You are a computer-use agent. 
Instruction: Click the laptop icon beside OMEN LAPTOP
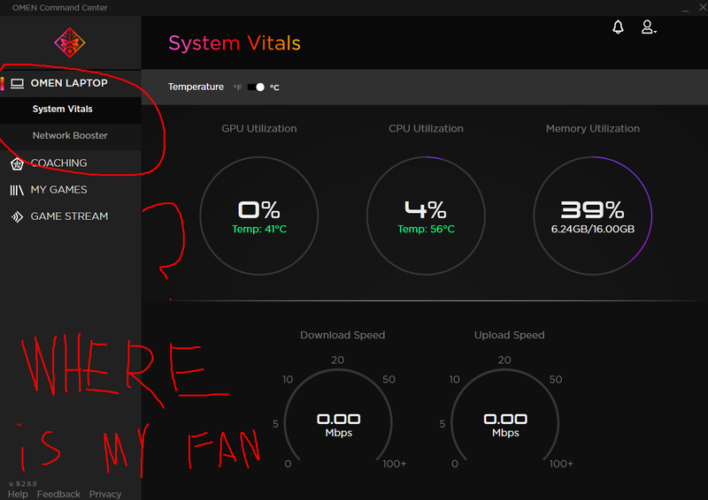click(17, 83)
